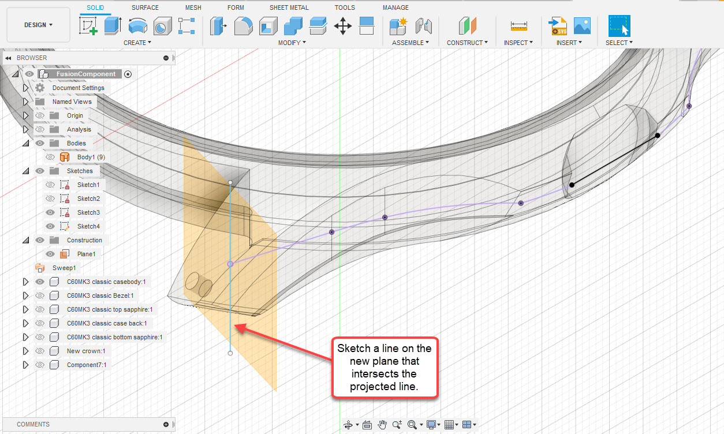Open the Joint tool
Image resolution: width=724 pixels, height=434 pixels.
coord(423,26)
